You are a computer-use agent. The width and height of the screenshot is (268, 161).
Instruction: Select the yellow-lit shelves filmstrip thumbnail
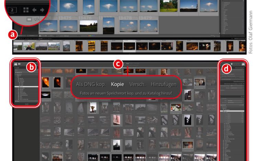[92, 46]
